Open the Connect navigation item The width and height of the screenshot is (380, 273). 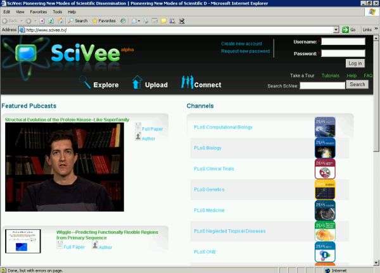pyautogui.click(x=208, y=85)
